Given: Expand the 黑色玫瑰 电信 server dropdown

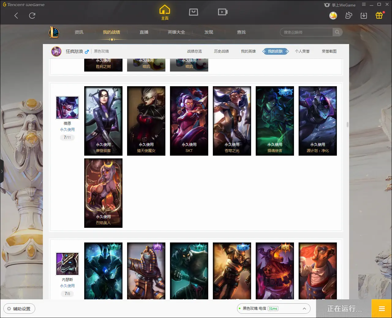Looking at the screenshot, I should click(274, 309).
